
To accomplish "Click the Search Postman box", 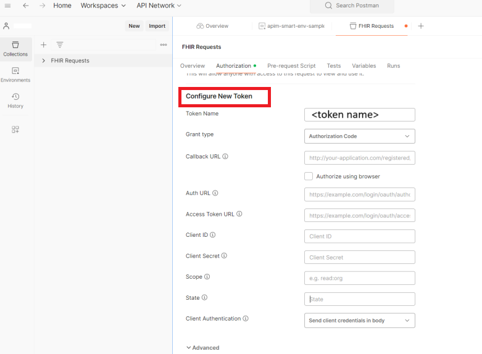I will pyautogui.click(x=352, y=6).
